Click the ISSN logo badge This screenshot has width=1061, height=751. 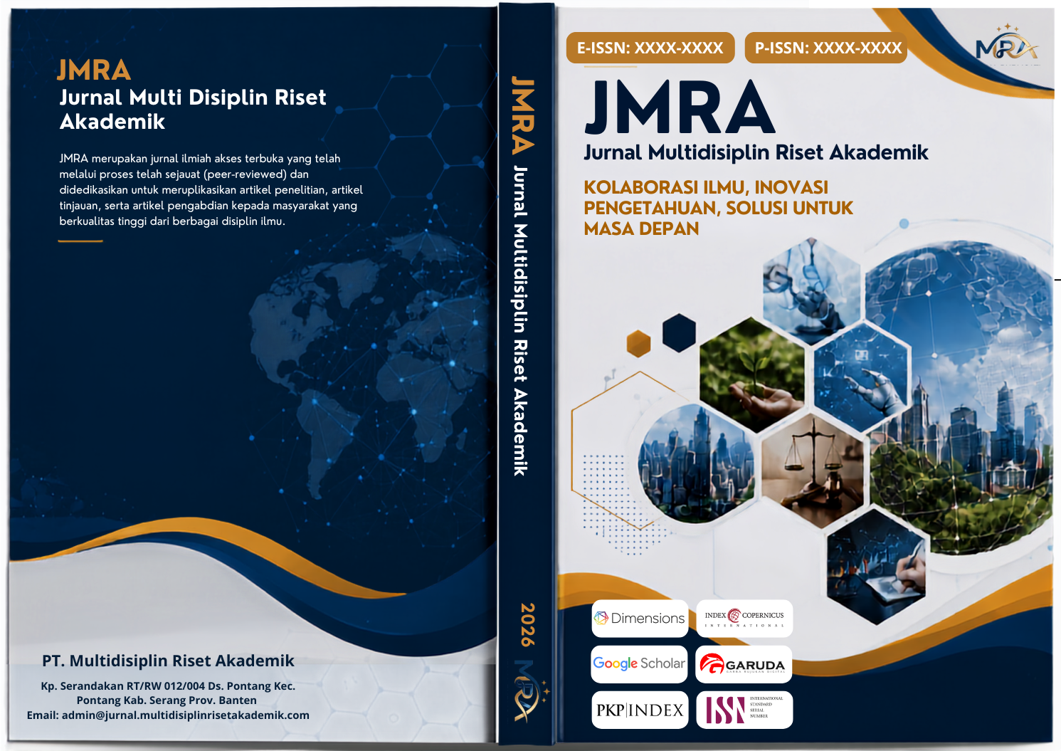(x=744, y=710)
